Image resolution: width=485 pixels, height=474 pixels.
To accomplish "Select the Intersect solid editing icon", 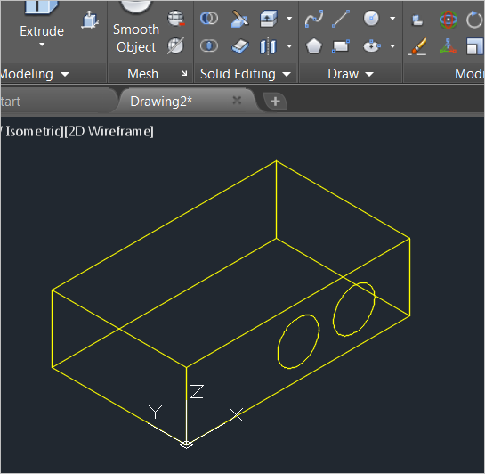I will 209,46.
